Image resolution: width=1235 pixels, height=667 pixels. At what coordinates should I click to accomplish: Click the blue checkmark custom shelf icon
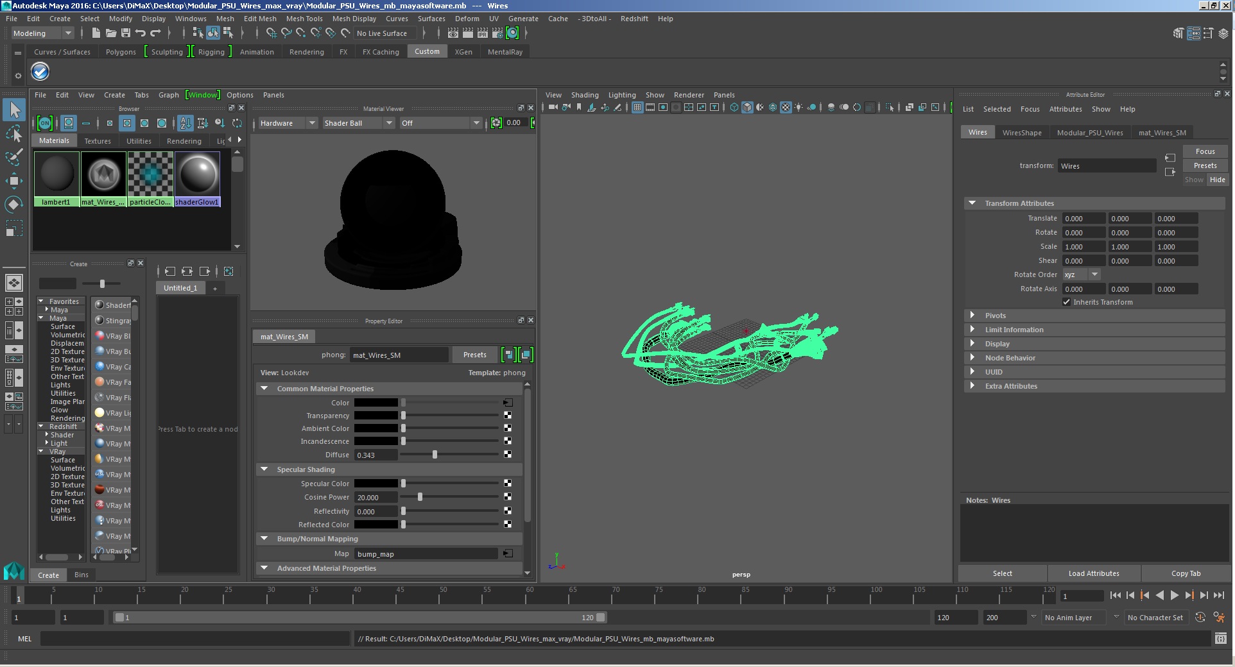pos(40,71)
